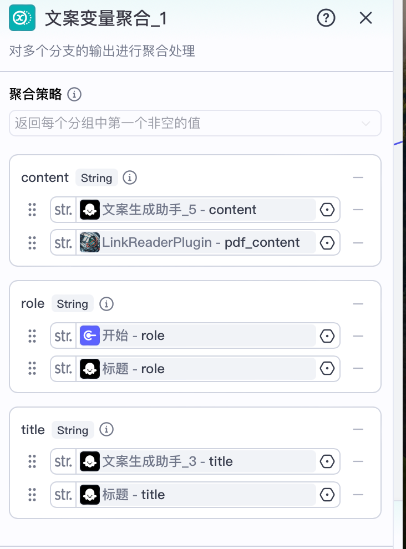The width and height of the screenshot is (406, 549).
Task: Click the drag handle of 标题 - role row
Action: tap(32, 368)
